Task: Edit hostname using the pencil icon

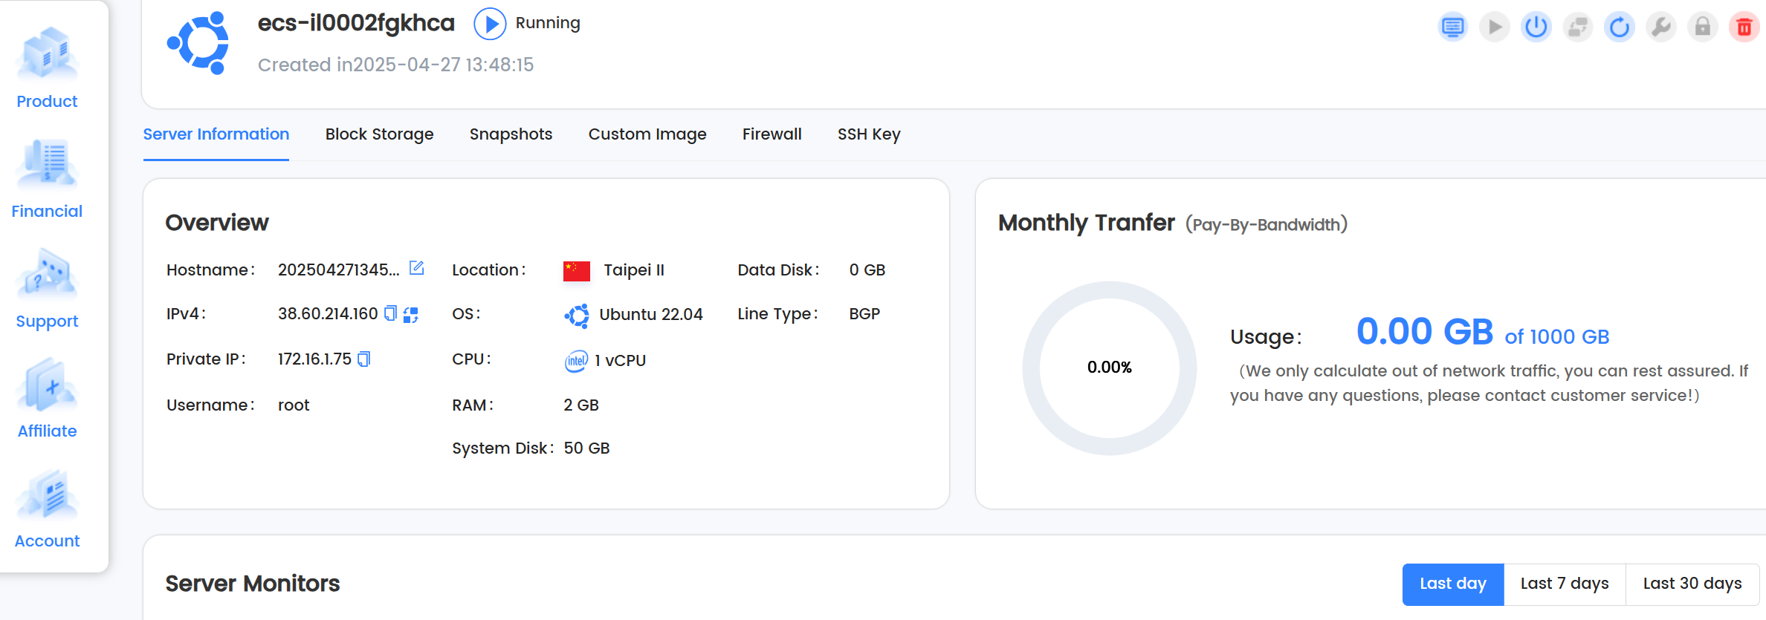Action: [x=417, y=268]
